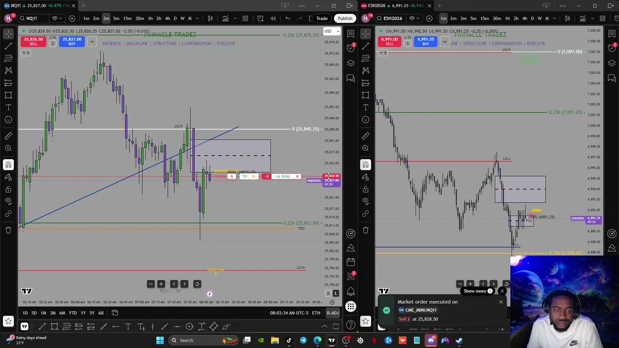The width and height of the screenshot is (619, 348).
Task: Toggle B-ADJ adjustment in NQ1! window
Action: [333, 313]
